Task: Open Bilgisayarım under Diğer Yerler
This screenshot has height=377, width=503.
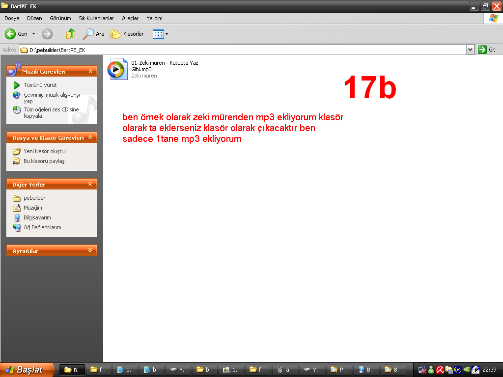Action: (37, 217)
